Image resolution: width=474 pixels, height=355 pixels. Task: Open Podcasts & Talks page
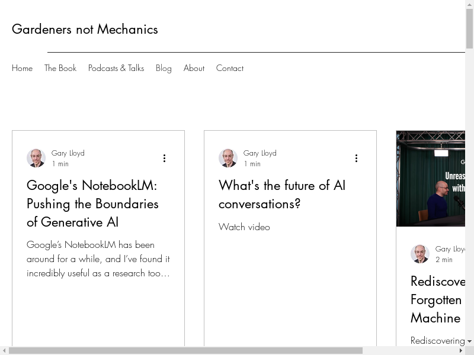116,68
